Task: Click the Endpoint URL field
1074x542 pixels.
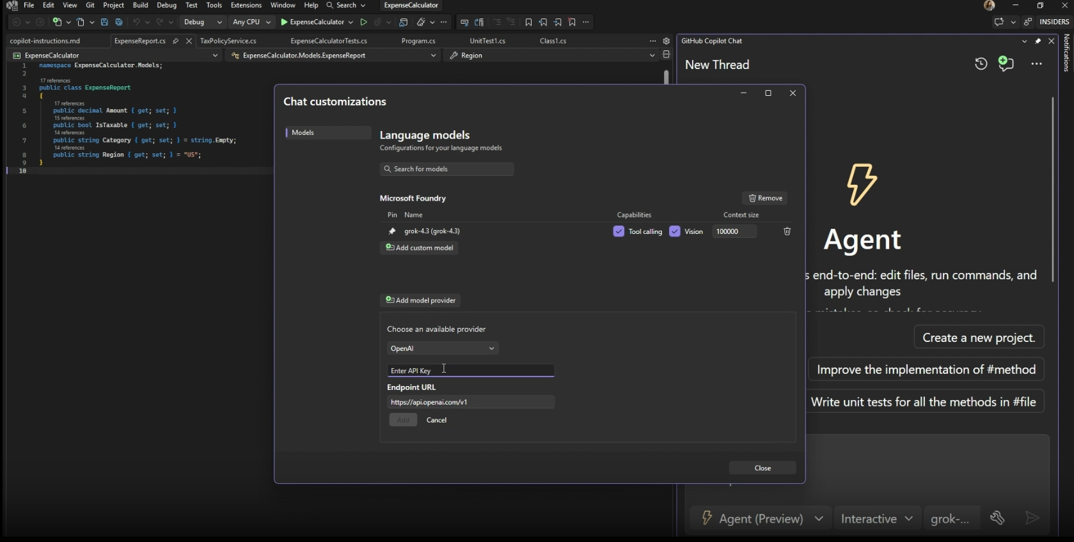Action: 471,402
